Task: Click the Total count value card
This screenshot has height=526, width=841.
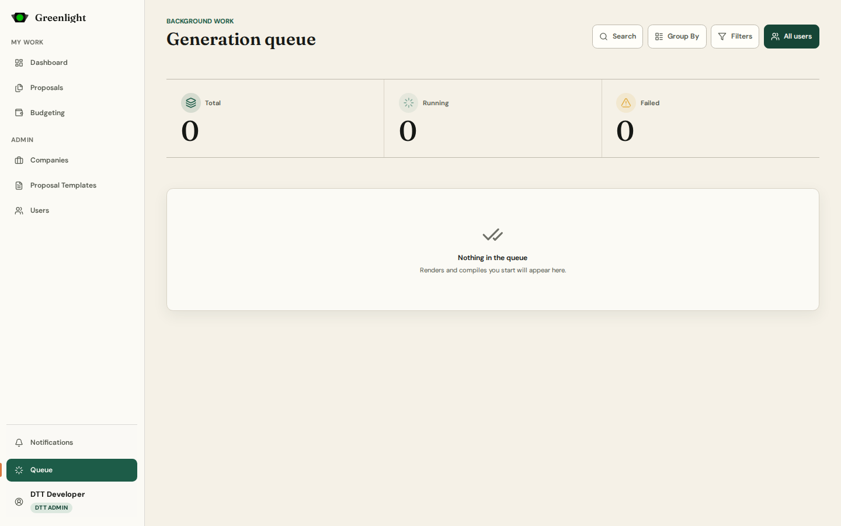Action: tap(275, 119)
